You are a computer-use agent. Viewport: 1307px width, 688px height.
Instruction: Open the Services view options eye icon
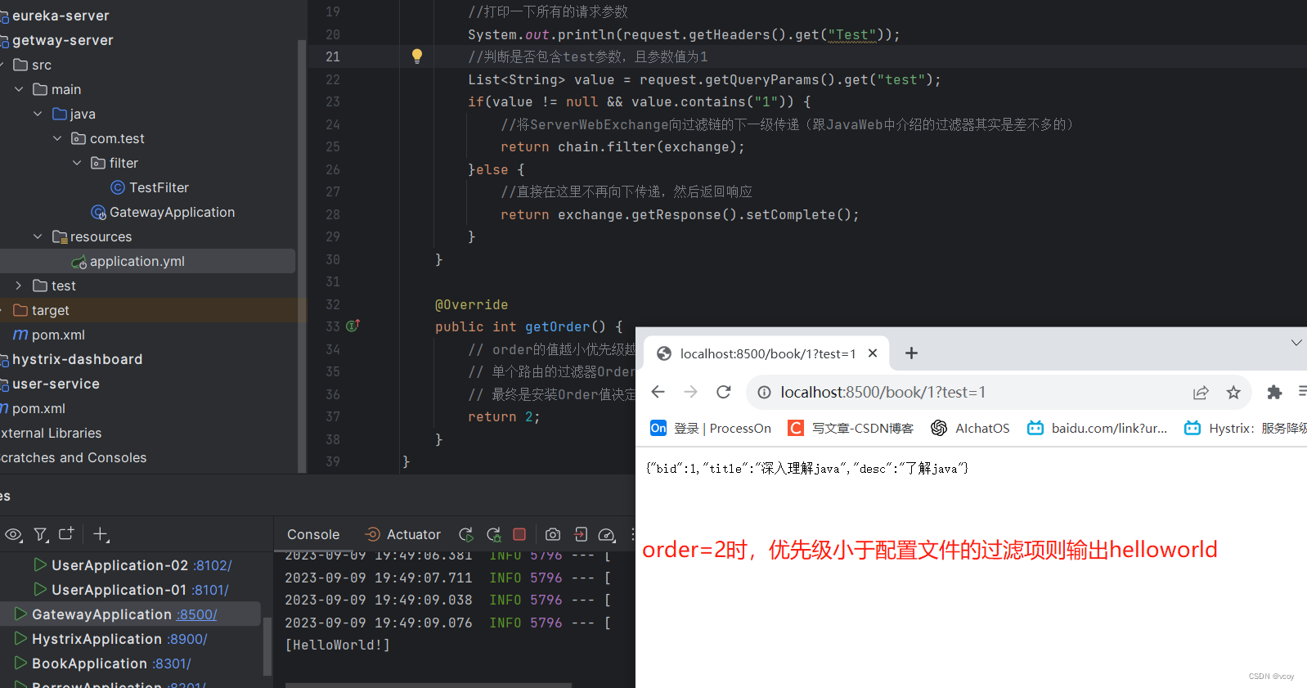[13, 534]
